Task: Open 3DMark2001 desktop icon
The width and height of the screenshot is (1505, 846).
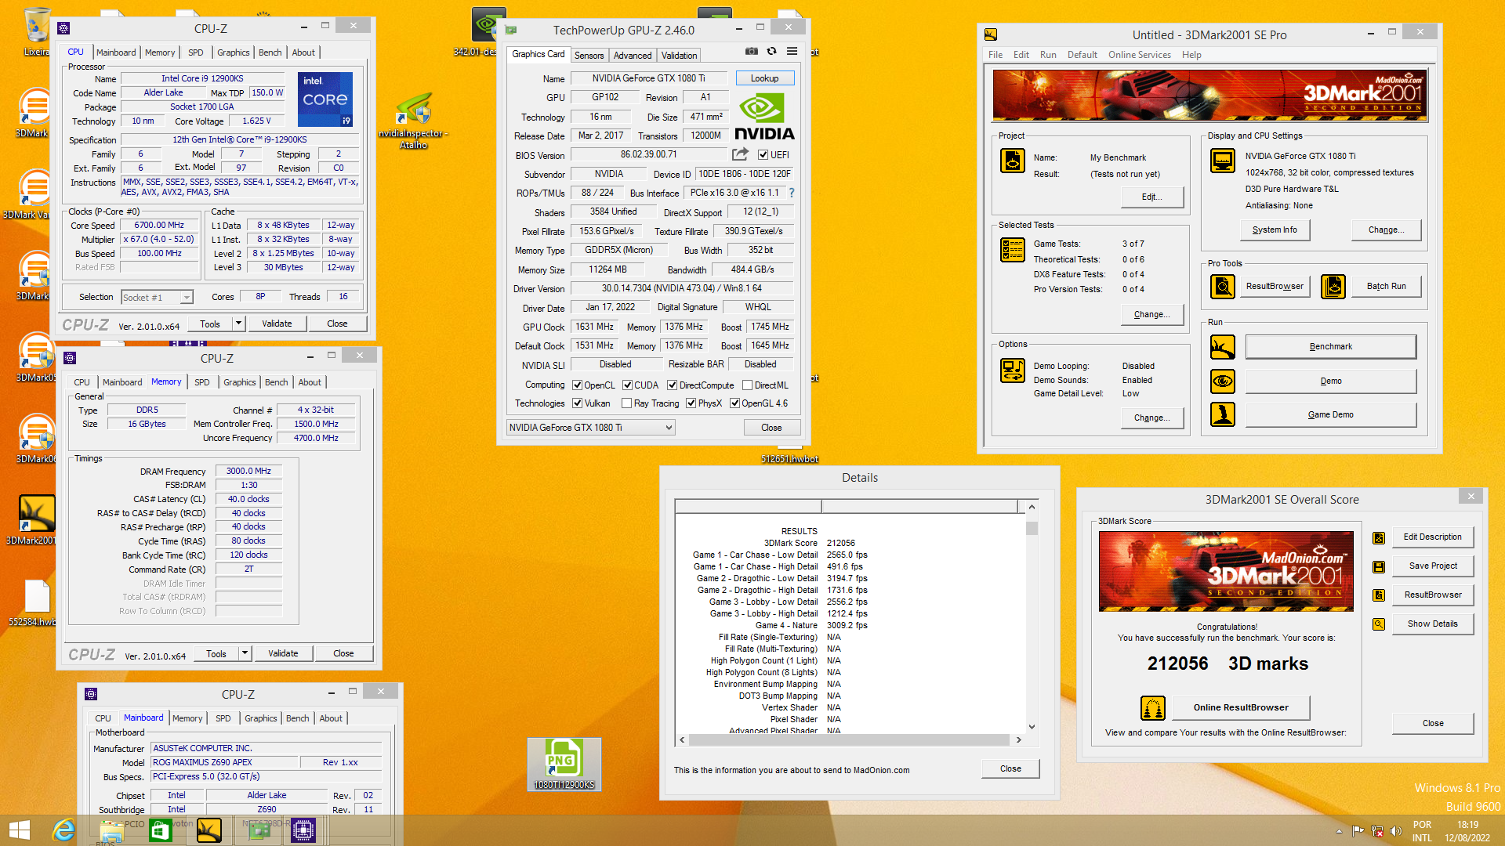Action: tap(36, 519)
